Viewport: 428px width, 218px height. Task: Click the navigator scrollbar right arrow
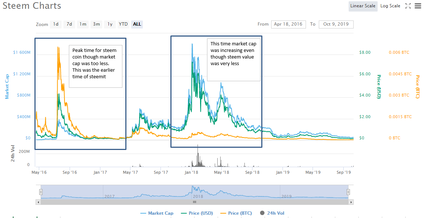point(351,202)
